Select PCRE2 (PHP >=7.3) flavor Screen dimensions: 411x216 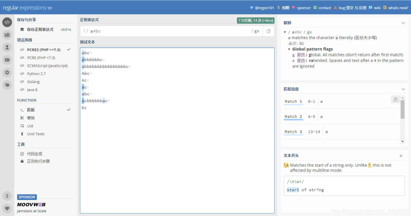point(45,50)
